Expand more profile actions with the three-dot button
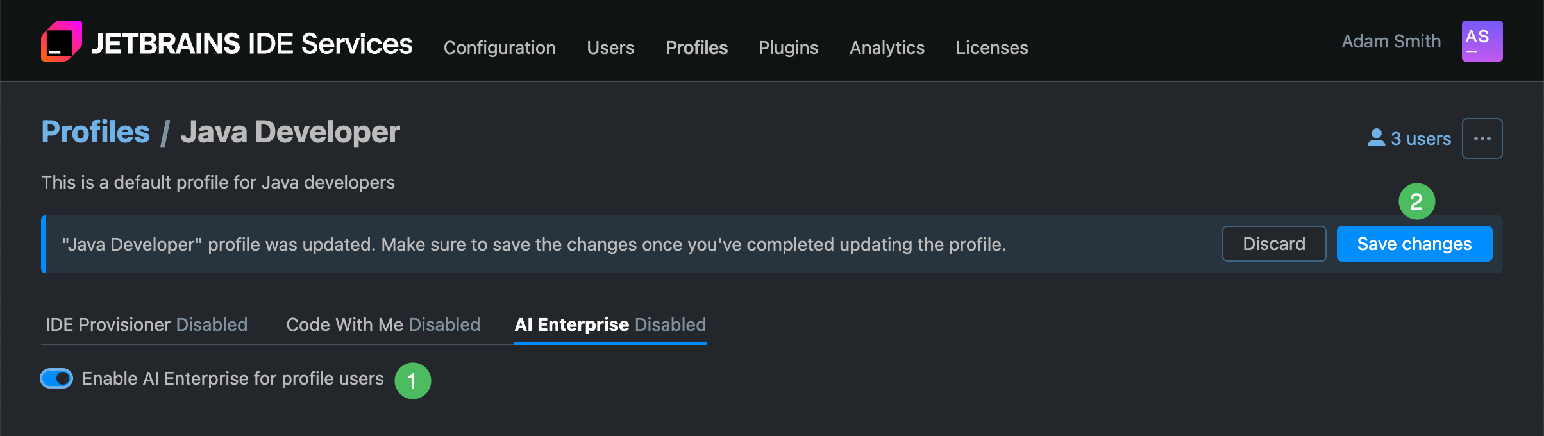The height and width of the screenshot is (436, 1544). pos(1482,138)
